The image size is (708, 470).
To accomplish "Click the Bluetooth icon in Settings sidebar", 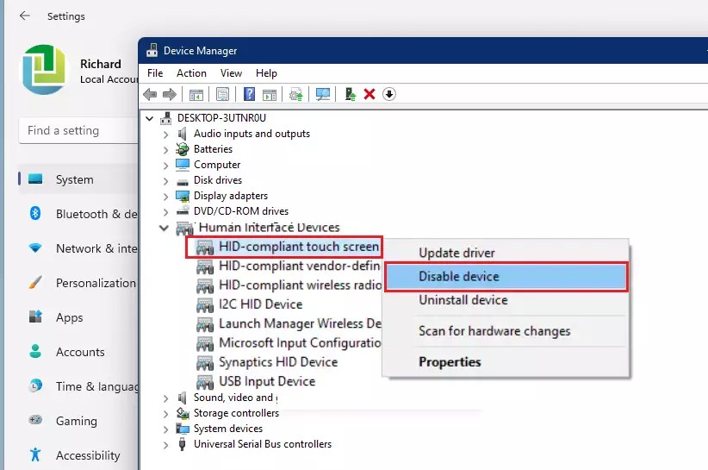I will [x=35, y=213].
